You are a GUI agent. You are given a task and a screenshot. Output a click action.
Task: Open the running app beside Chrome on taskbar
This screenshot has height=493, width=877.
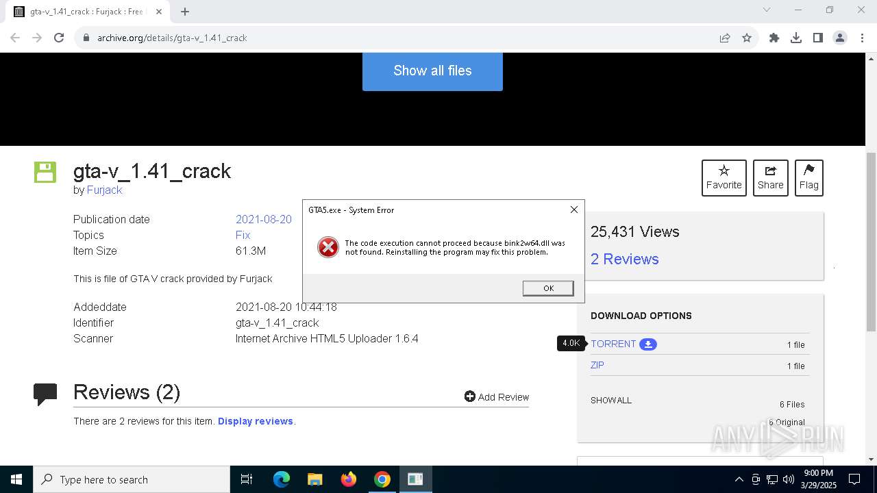pyautogui.click(x=415, y=479)
